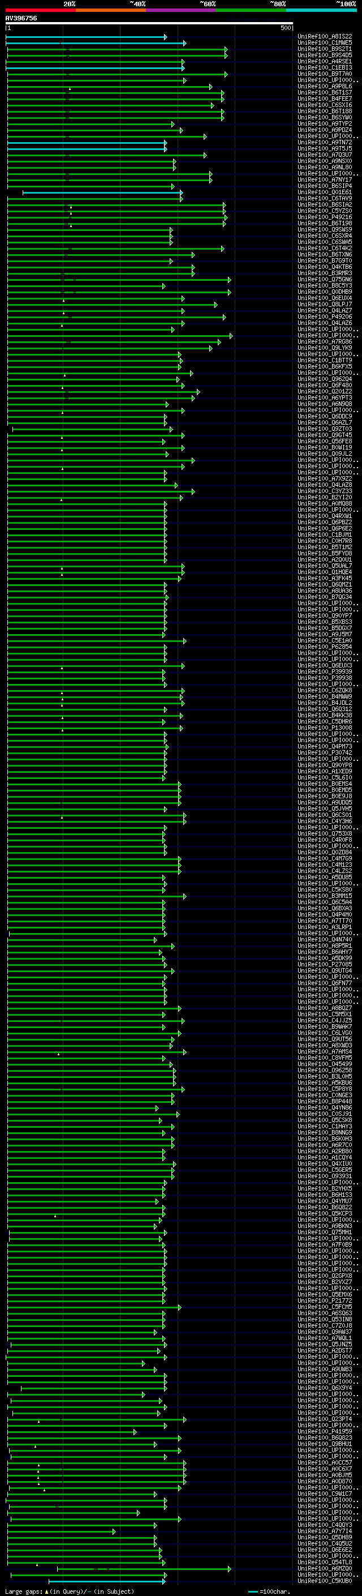Select the label UniRef100_B9T7A0
The width and height of the screenshot is (362, 1596).
325,74
